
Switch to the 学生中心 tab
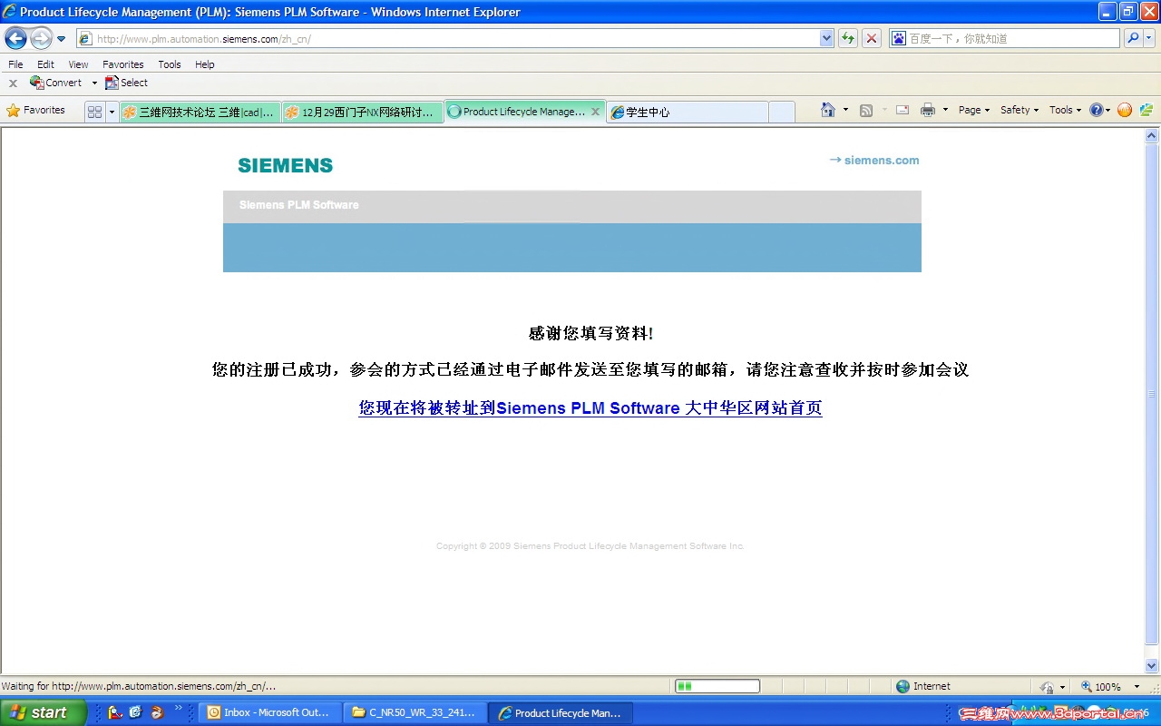[688, 113]
